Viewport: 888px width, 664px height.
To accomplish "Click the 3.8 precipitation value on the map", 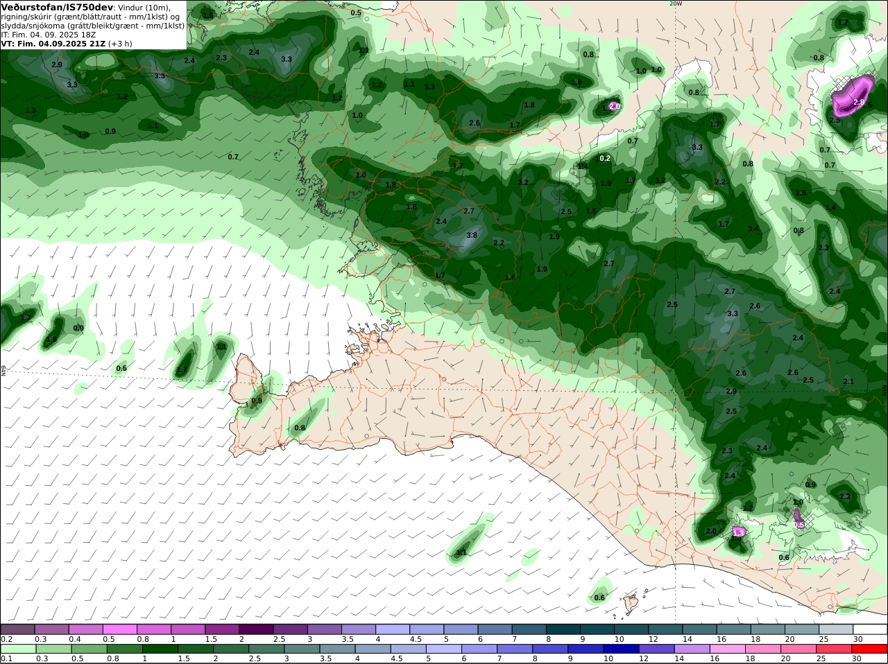I will coord(472,236).
